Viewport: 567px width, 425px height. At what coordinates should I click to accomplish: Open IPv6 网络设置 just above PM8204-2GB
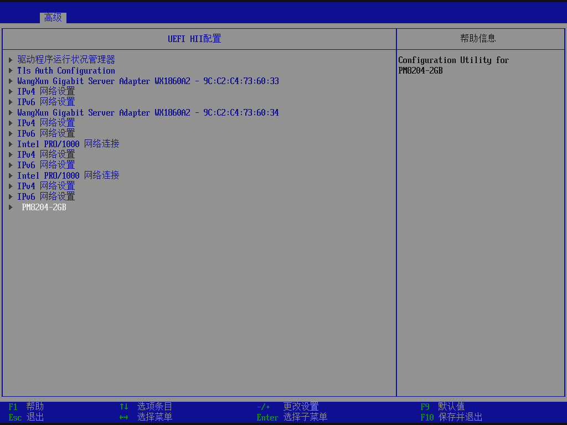tap(46, 196)
